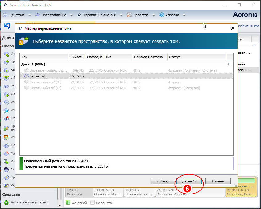Select the Change label icon in sidebar

[x=6, y=102]
